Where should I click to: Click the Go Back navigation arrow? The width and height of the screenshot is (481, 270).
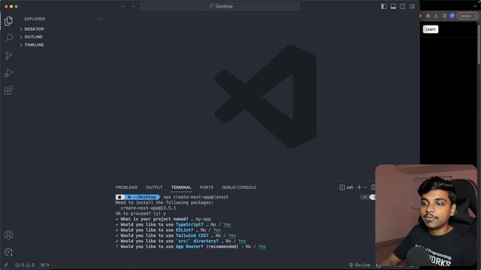(123, 7)
